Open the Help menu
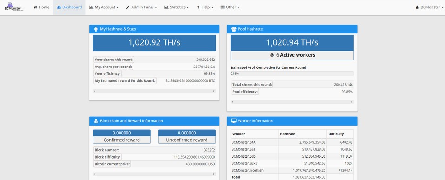The image size is (445, 180). point(205,7)
